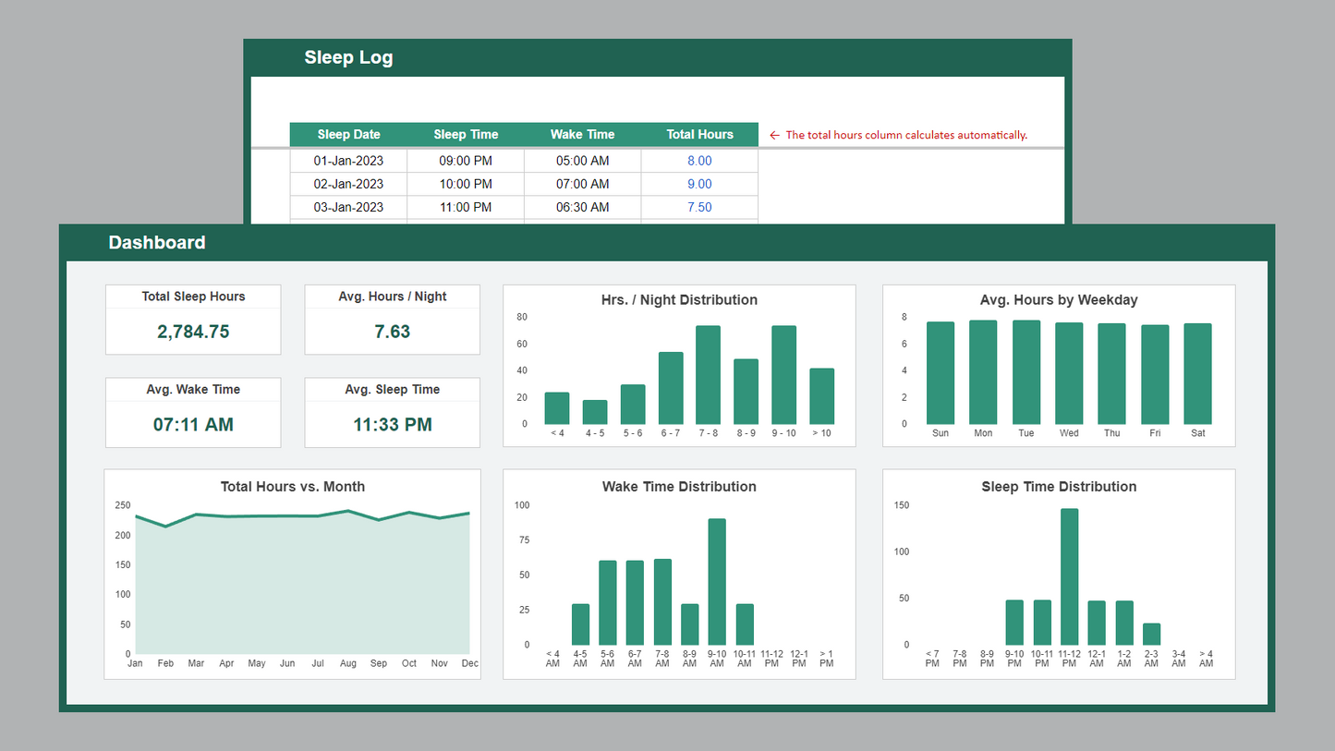Click the > 10 bar in Hrs./Night chart
Screen dimensions: 1335x751
pyautogui.click(x=822, y=396)
